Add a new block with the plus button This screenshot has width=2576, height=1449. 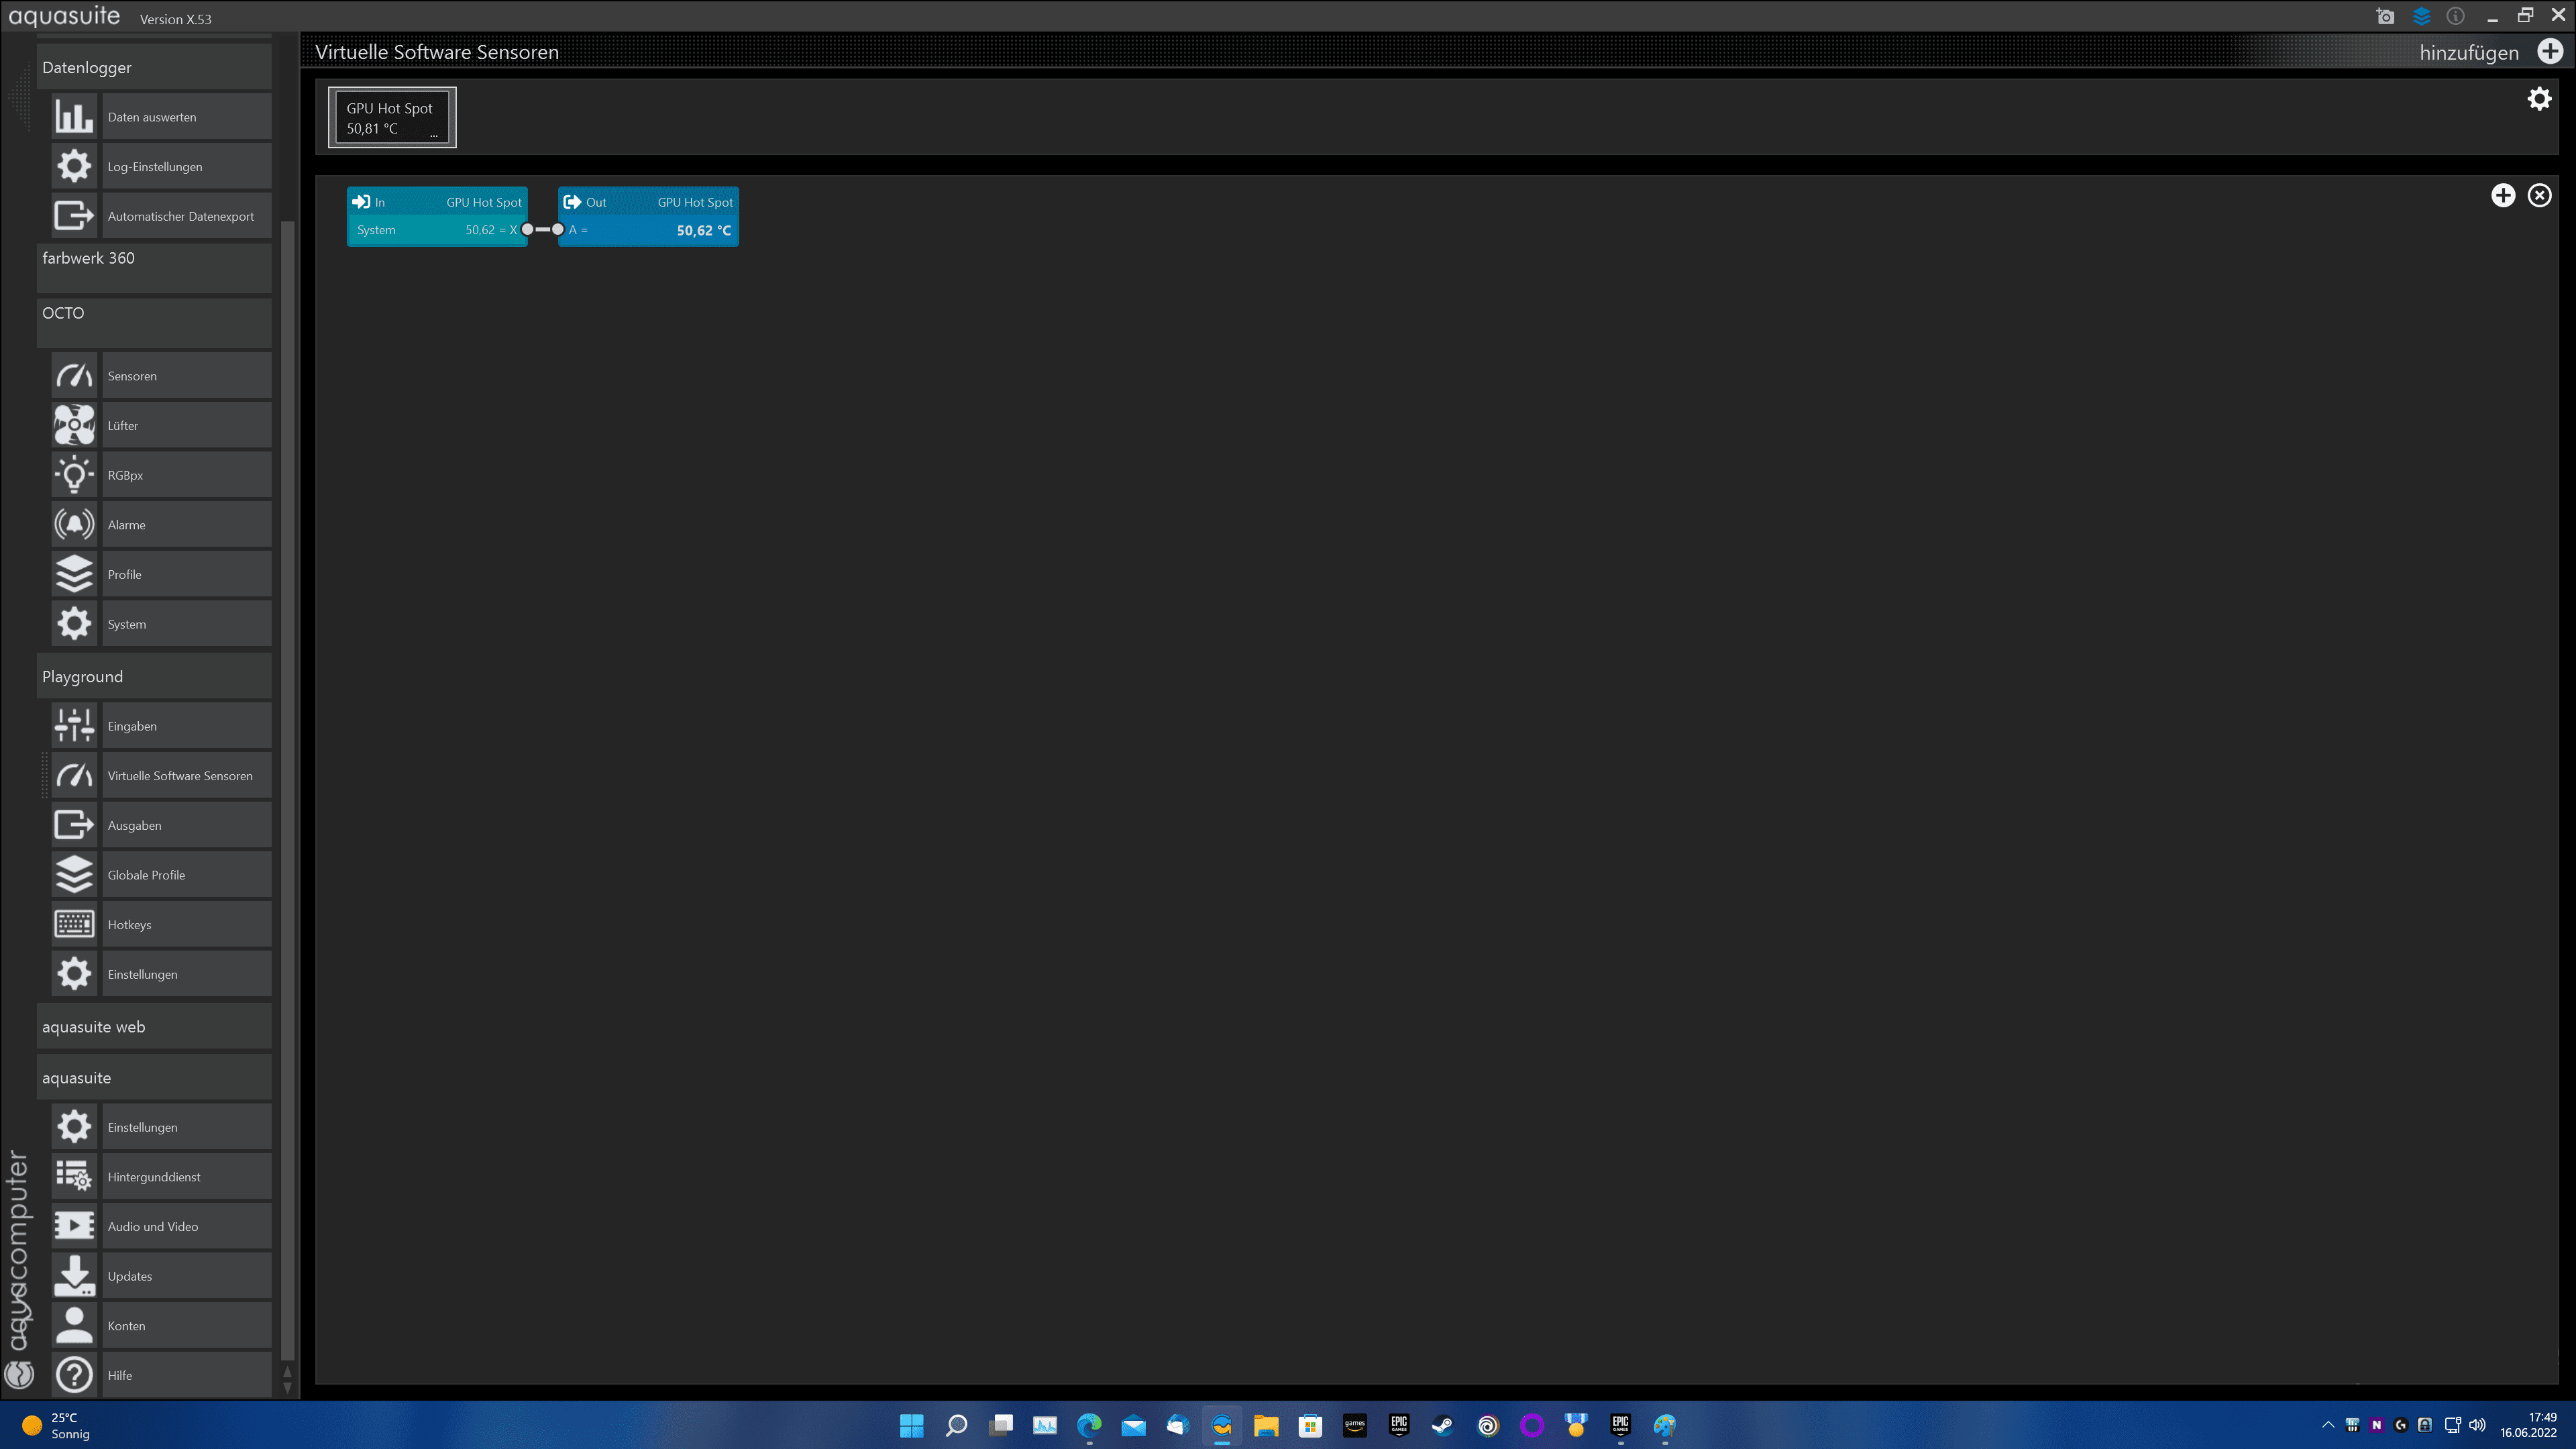pyautogui.click(x=2503, y=196)
